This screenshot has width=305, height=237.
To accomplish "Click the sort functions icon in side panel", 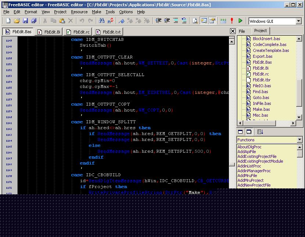I will coord(260,132).
